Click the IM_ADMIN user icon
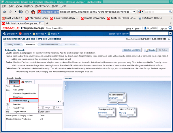The image size is (173, 133). 145,28
